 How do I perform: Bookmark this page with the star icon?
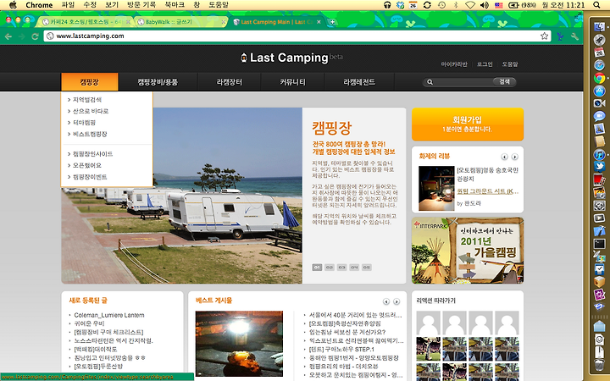click(x=544, y=36)
